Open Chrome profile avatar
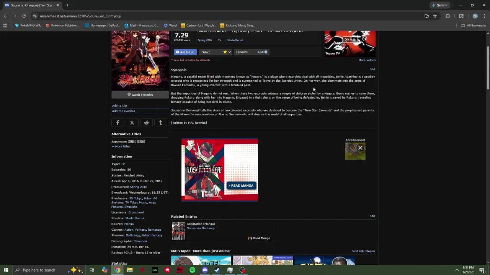The image size is (490, 275). pyautogui.click(x=475, y=16)
